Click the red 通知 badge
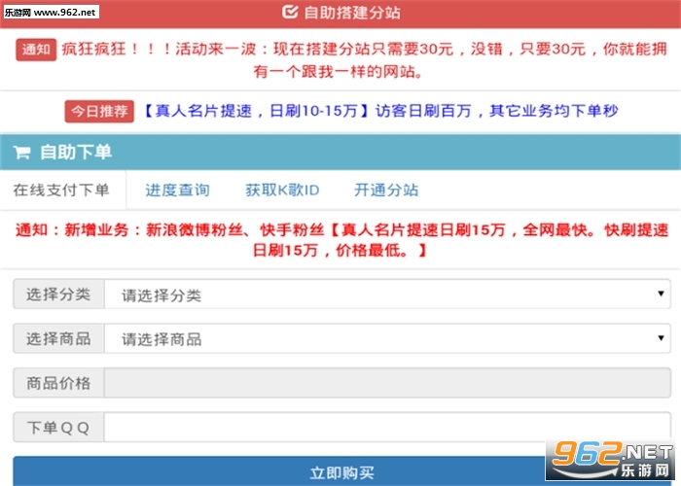 point(36,50)
